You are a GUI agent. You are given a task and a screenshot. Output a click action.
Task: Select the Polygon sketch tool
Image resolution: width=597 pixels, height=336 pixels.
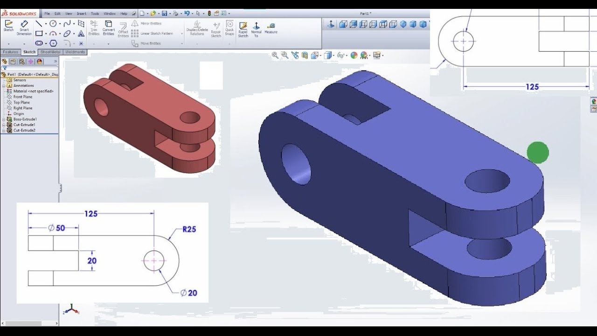[53, 43]
